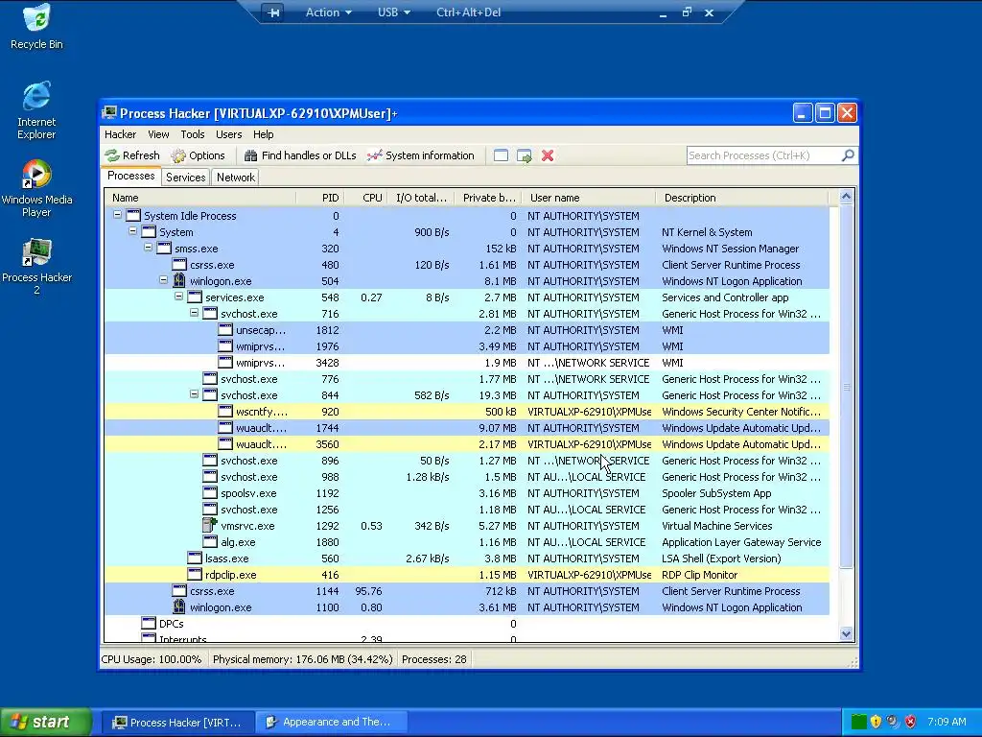Open System information
Viewport: 982px width, 737px height.
pos(421,155)
